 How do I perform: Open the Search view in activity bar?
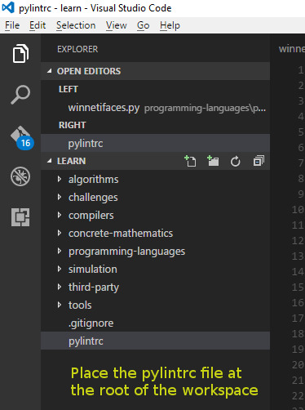(x=20, y=95)
